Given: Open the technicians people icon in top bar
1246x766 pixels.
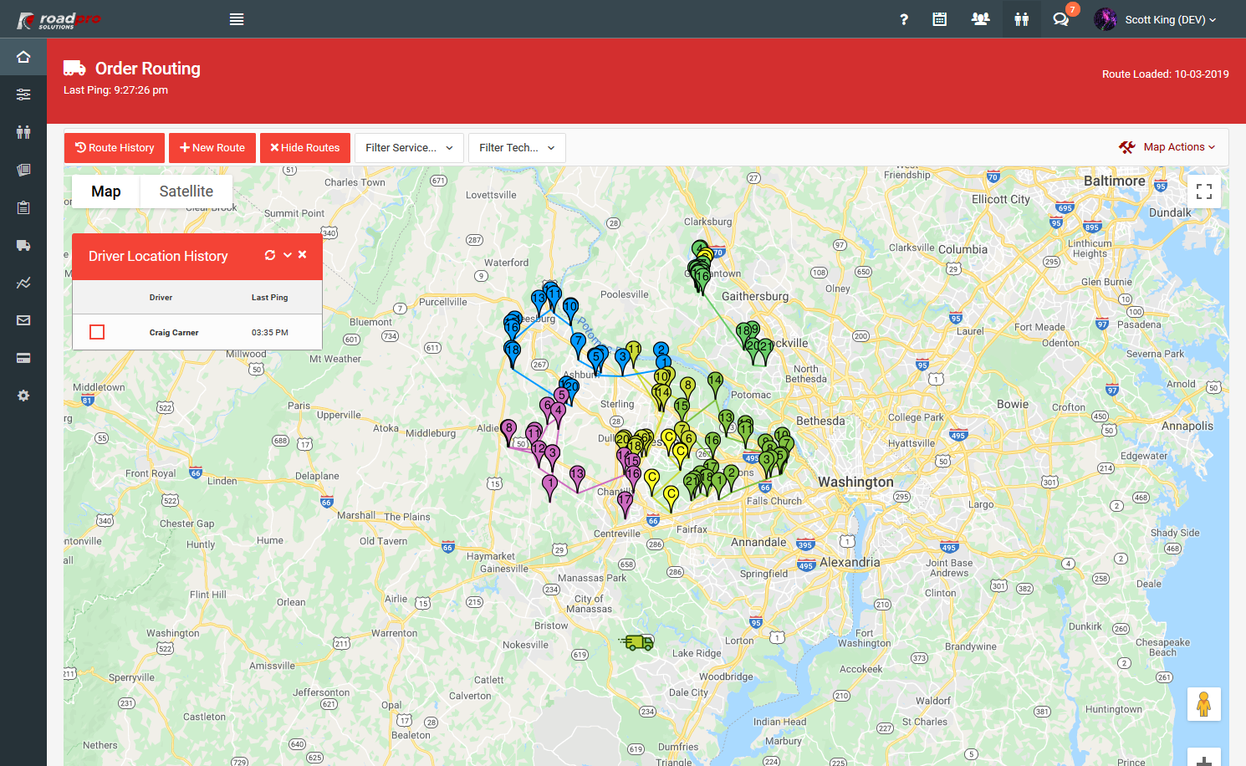Looking at the screenshot, I should pos(1022,19).
